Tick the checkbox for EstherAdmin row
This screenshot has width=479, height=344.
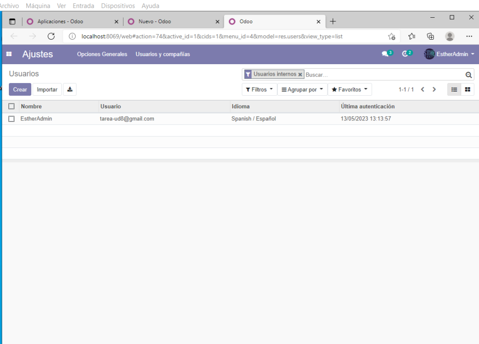(x=12, y=119)
